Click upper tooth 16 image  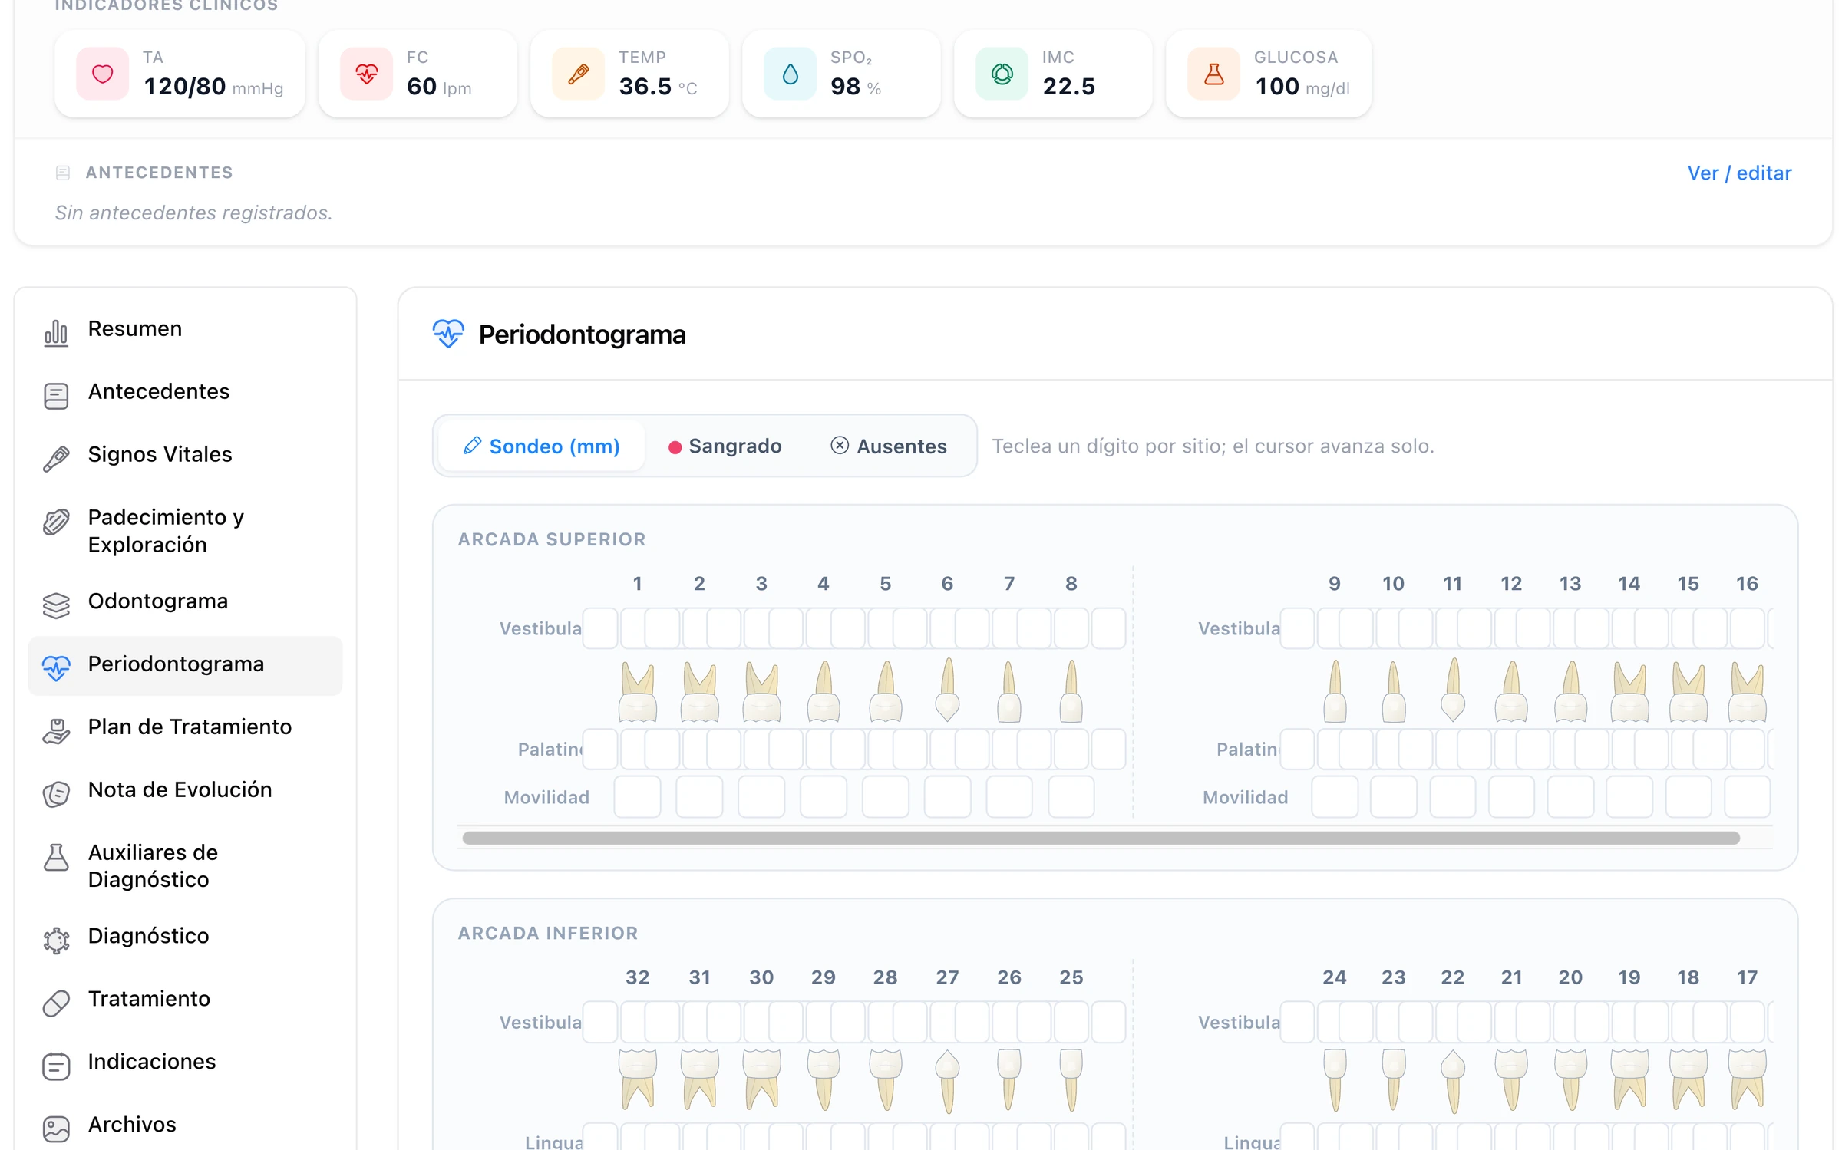1748,692
